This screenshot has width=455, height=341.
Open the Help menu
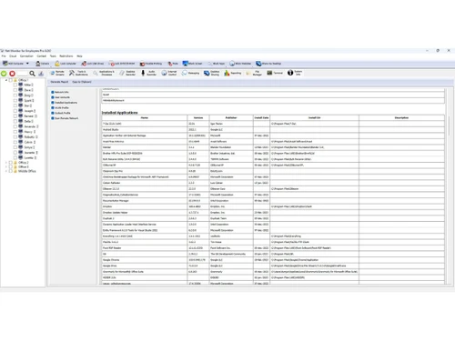coord(79,56)
